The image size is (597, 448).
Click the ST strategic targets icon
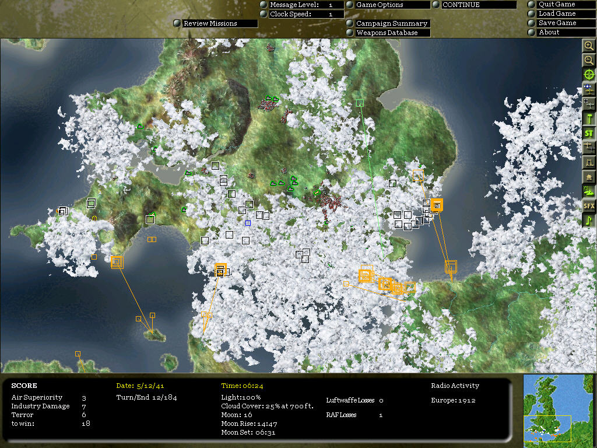pos(589,132)
